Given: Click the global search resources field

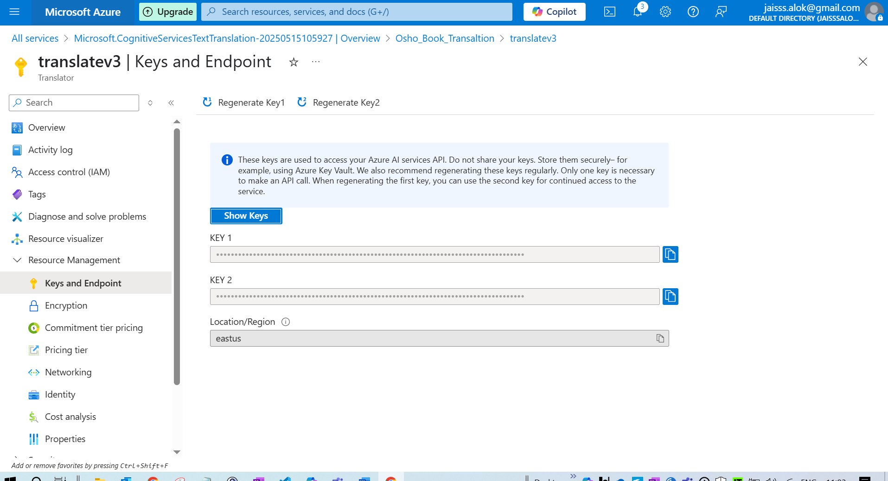Looking at the screenshot, I should point(357,12).
